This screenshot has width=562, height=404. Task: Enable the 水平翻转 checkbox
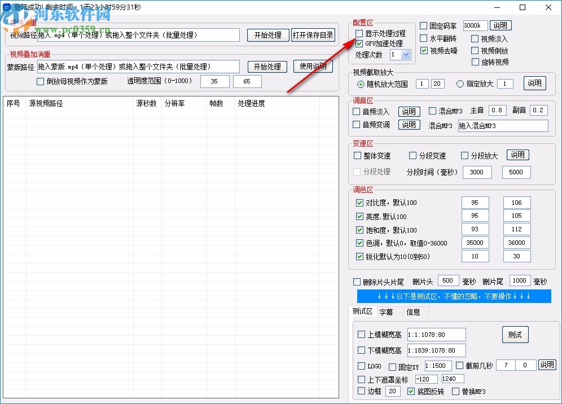[x=425, y=38]
